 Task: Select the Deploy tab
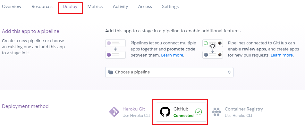click(70, 7)
